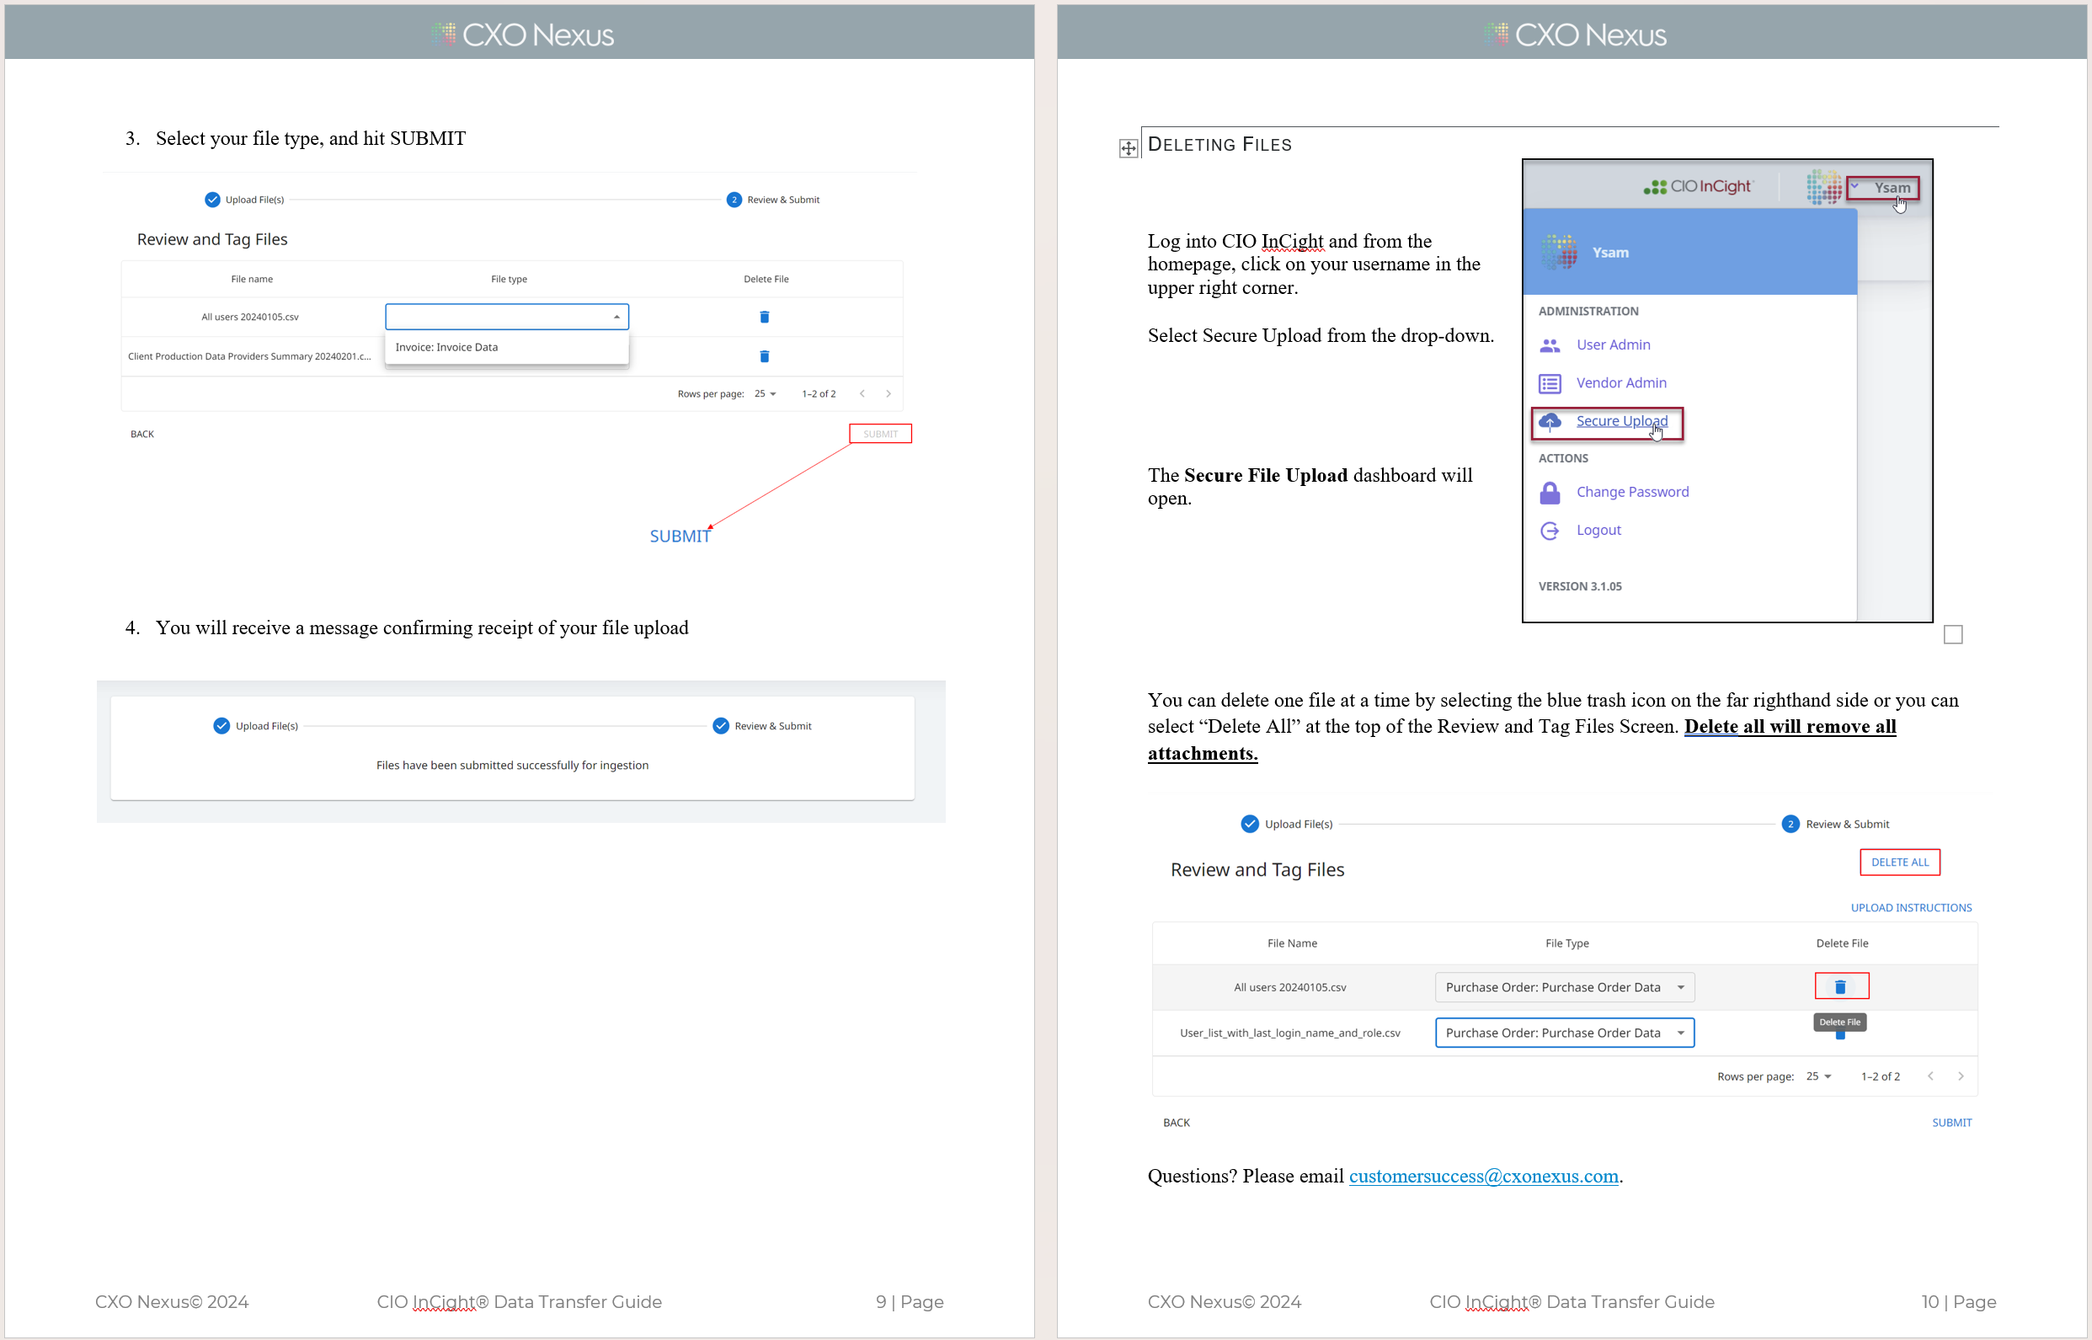Click next page arrow in page 10 table
The image size is (2092, 1340).
coord(1961,1076)
